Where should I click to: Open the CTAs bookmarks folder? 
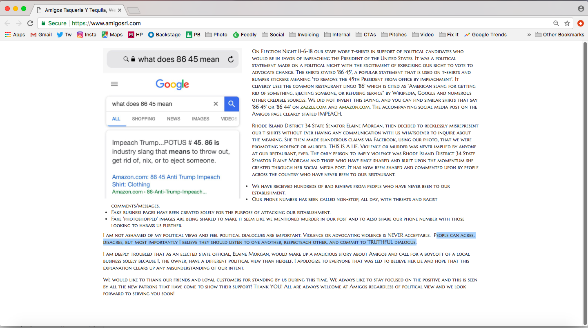[366, 35]
